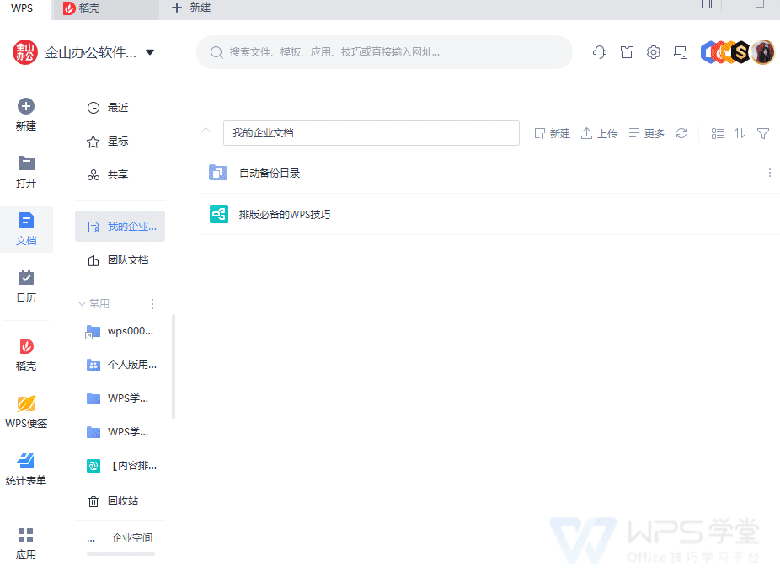The height and width of the screenshot is (577, 780).
Task: Open 企业空间 at panel bottom
Action: click(x=131, y=537)
